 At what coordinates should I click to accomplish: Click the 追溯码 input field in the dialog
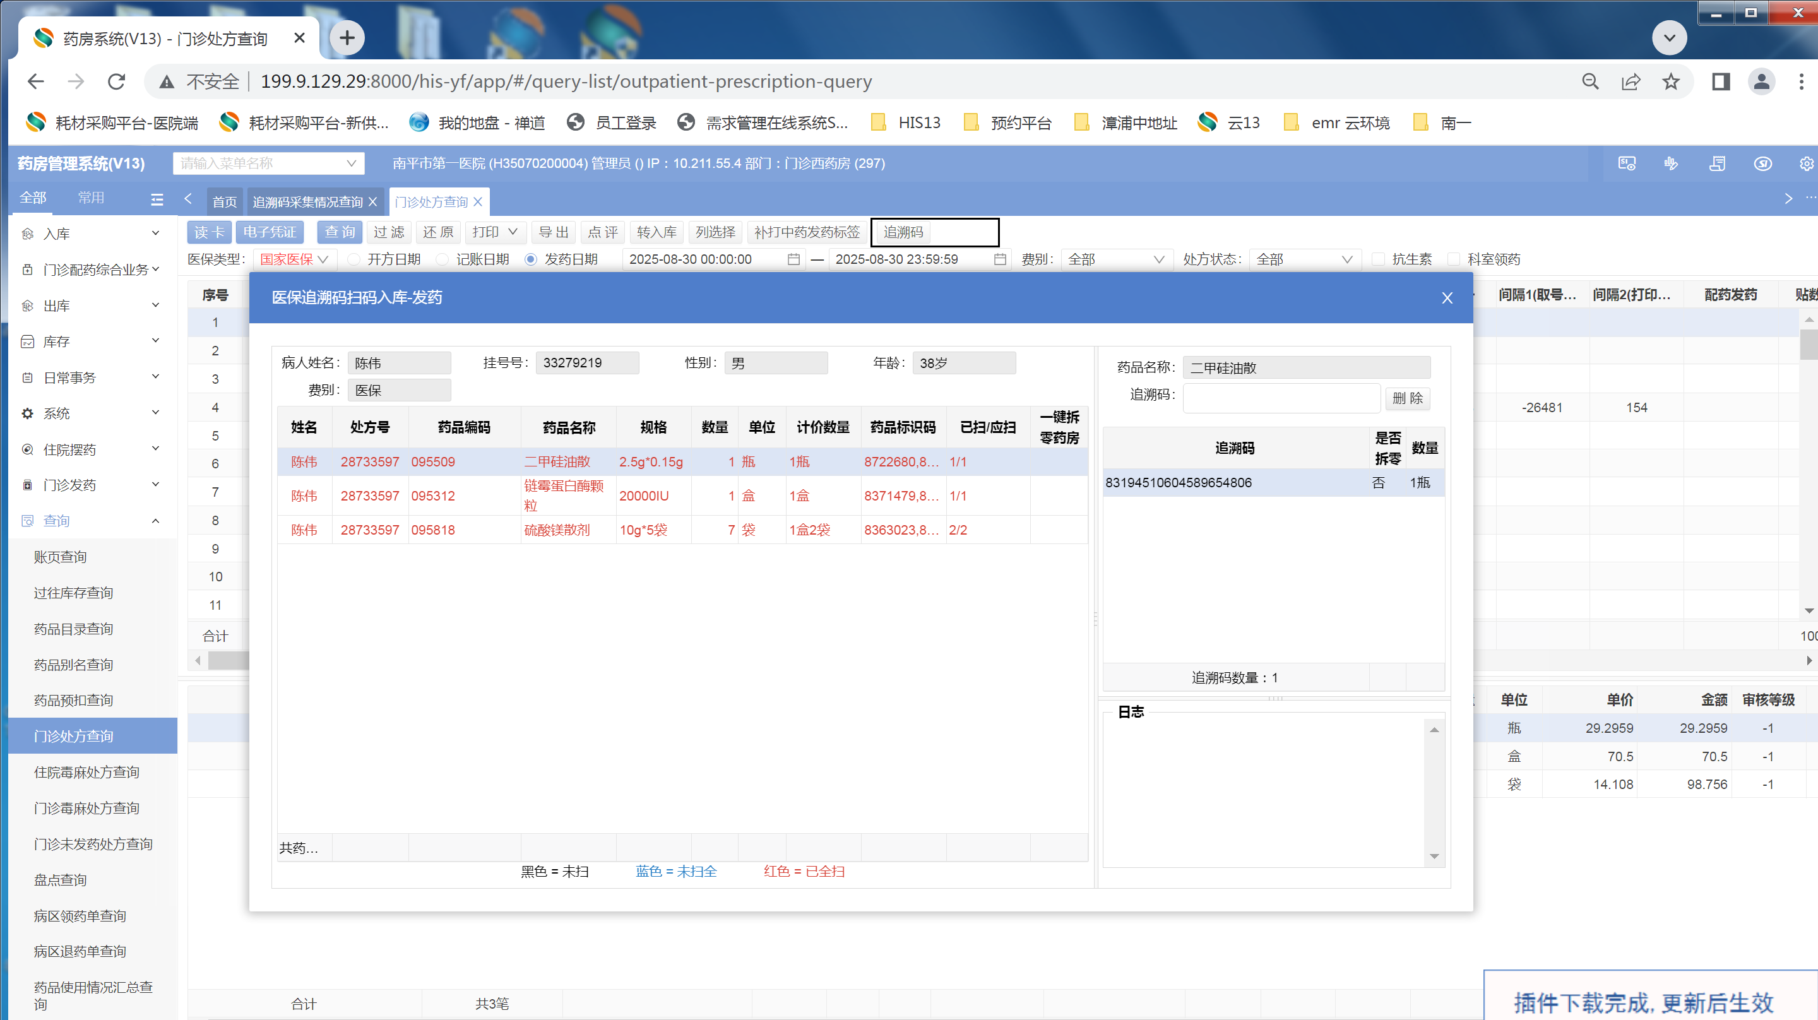[1281, 398]
